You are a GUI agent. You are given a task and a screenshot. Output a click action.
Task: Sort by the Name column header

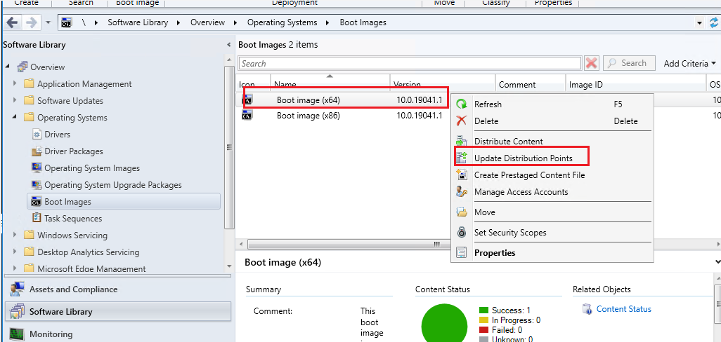[330, 84]
